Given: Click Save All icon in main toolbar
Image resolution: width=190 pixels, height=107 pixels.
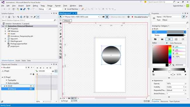Looking at the screenshot, I should 24,9.
